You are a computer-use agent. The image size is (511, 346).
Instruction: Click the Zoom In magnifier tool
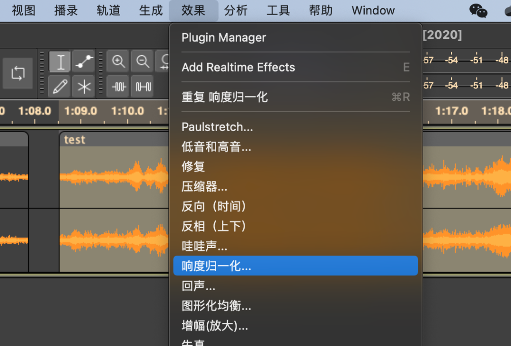pos(118,62)
